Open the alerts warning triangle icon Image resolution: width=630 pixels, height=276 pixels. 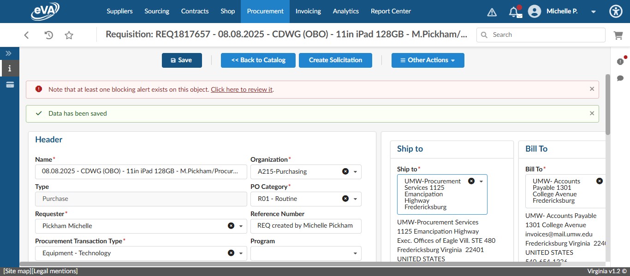tap(492, 12)
